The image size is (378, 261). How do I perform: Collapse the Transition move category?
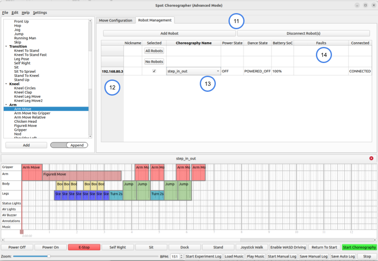pos(6,47)
